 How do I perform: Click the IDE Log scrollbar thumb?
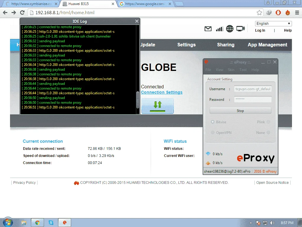point(137,100)
